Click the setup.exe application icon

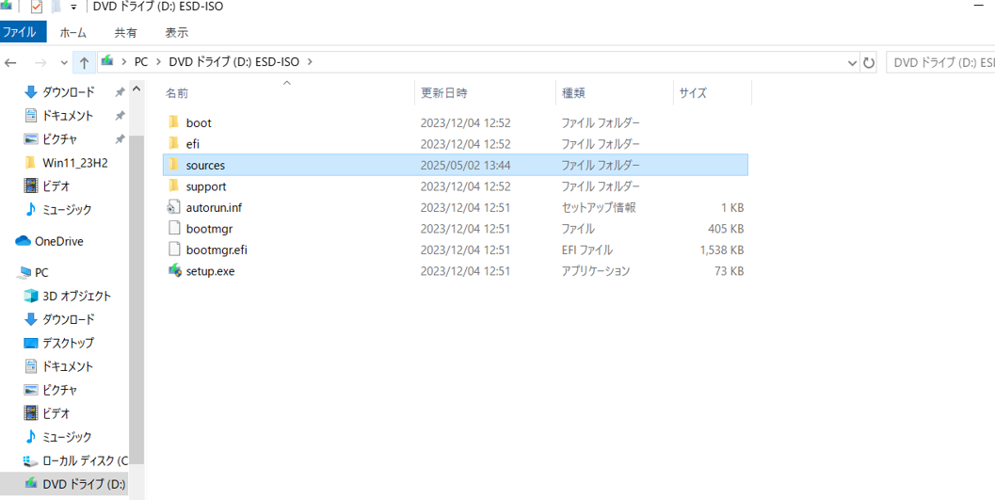tap(174, 271)
